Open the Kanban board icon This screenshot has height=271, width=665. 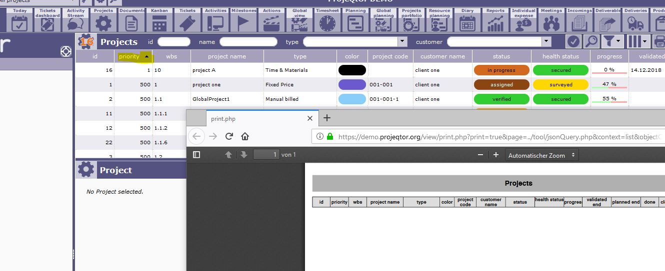point(159,22)
